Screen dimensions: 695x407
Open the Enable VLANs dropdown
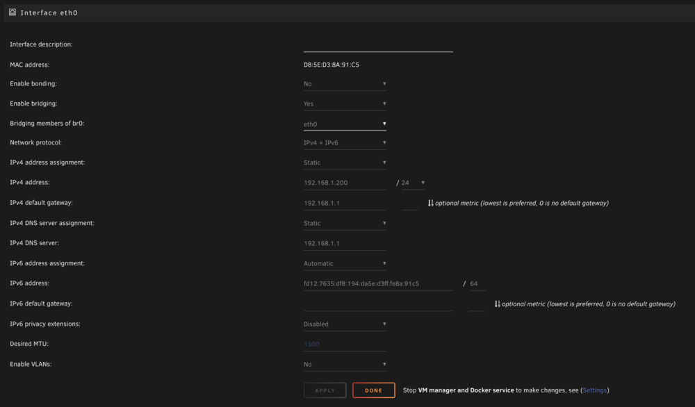click(345, 365)
